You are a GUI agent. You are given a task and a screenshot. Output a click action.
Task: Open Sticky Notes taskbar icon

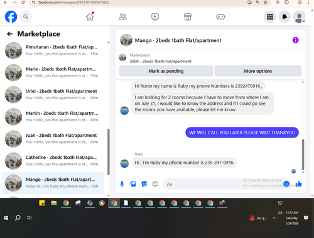point(42,203)
